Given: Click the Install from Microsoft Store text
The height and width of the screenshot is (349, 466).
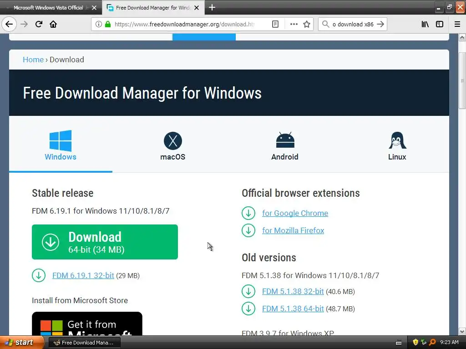Looking at the screenshot, I should (x=80, y=300).
